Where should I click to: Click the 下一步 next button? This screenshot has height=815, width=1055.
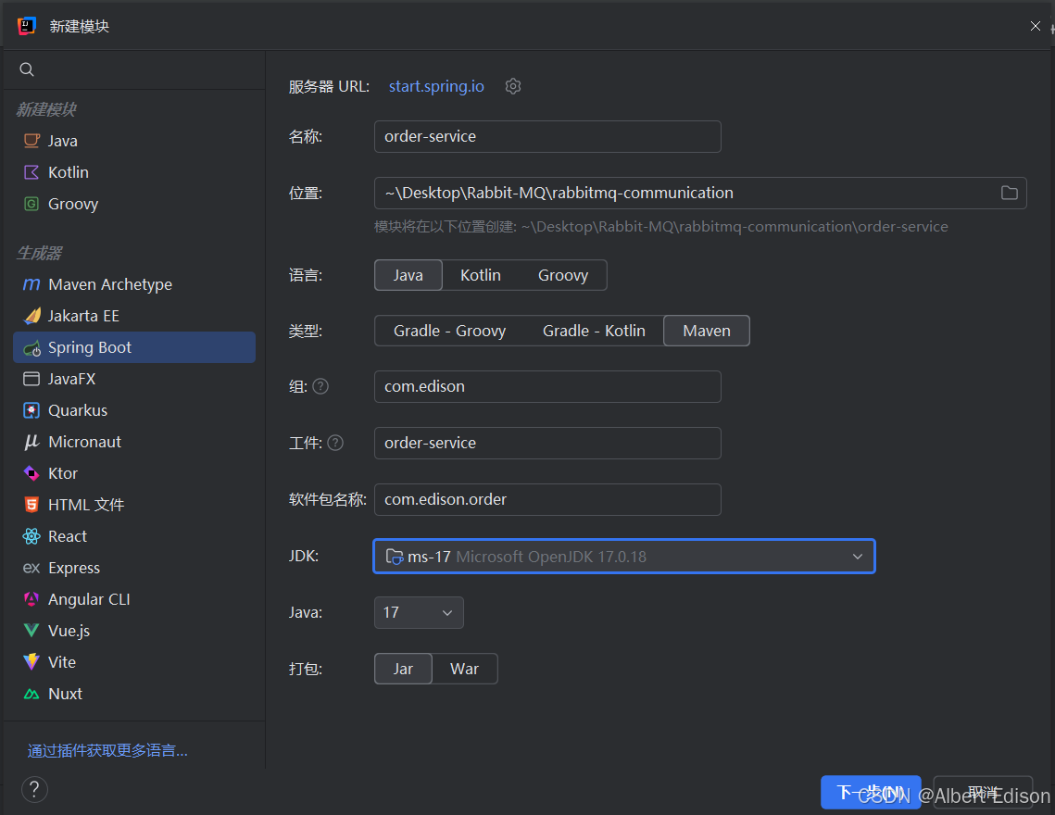[x=871, y=792]
